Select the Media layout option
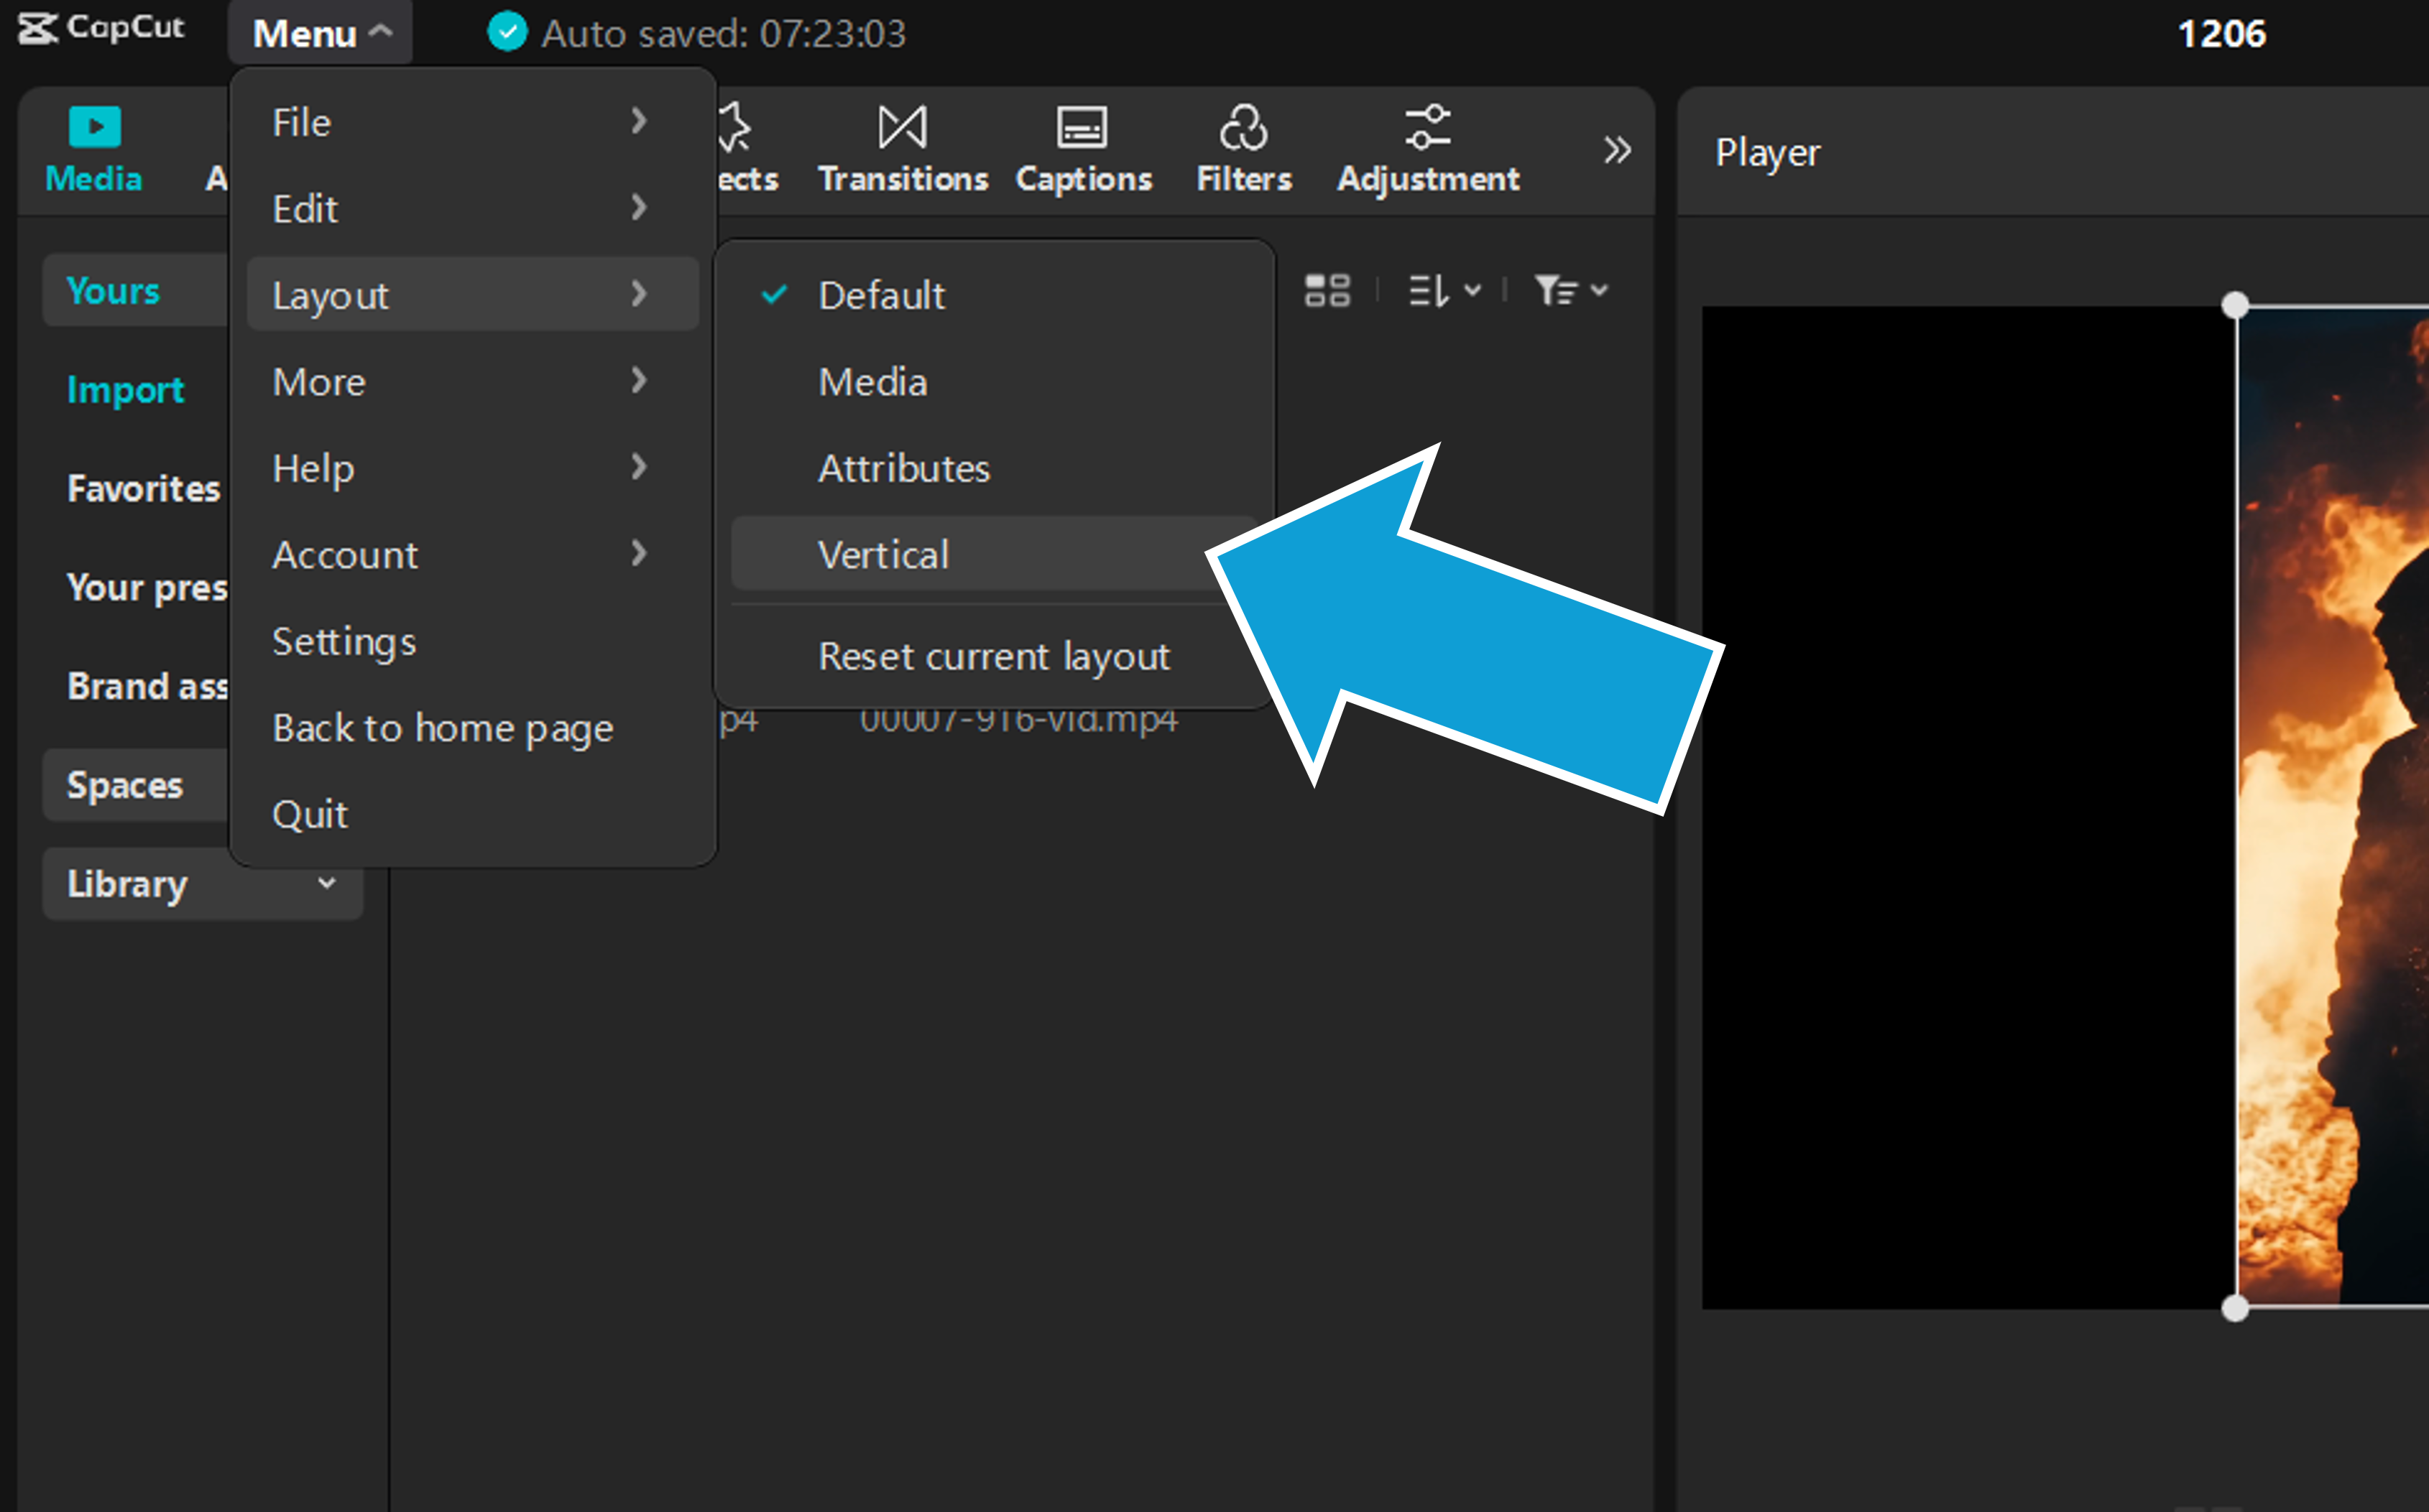This screenshot has height=1512, width=2429. pyautogui.click(x=872, y=381)
